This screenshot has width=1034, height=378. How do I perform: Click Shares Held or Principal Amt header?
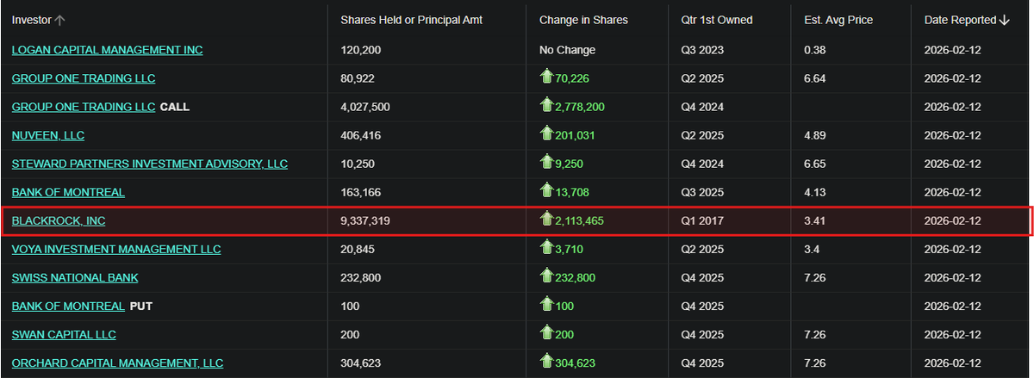pos(412,20)
